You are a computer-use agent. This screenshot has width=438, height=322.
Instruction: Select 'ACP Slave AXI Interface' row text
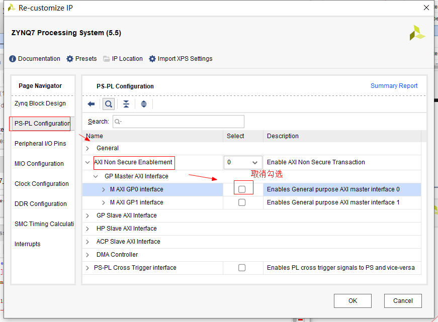coord(128,242)
